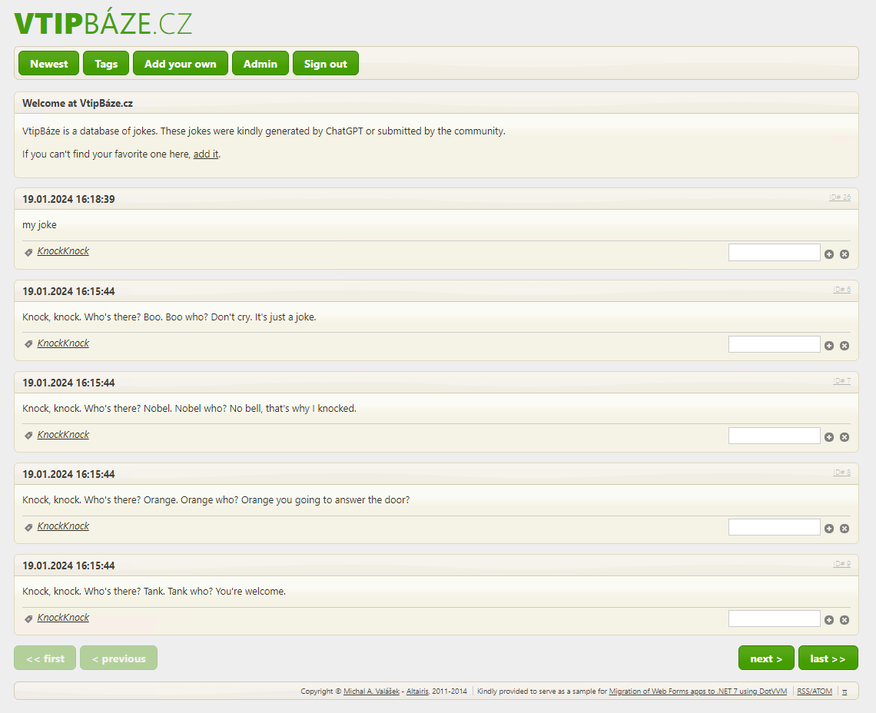
Task: Open the Admin section
Action: click(260, 63)
